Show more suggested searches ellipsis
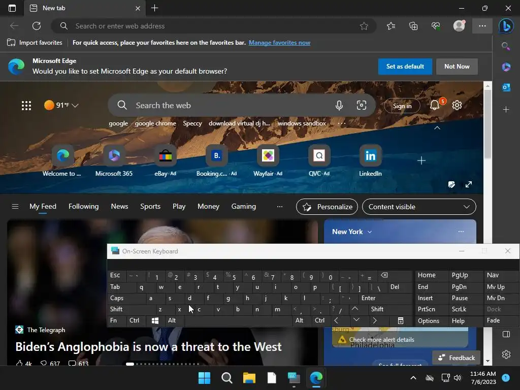520x390 pixels. pyautogui.click(x=342, y=123)
